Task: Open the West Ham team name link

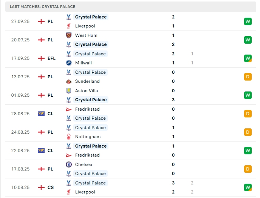Action: pos(86,35)
